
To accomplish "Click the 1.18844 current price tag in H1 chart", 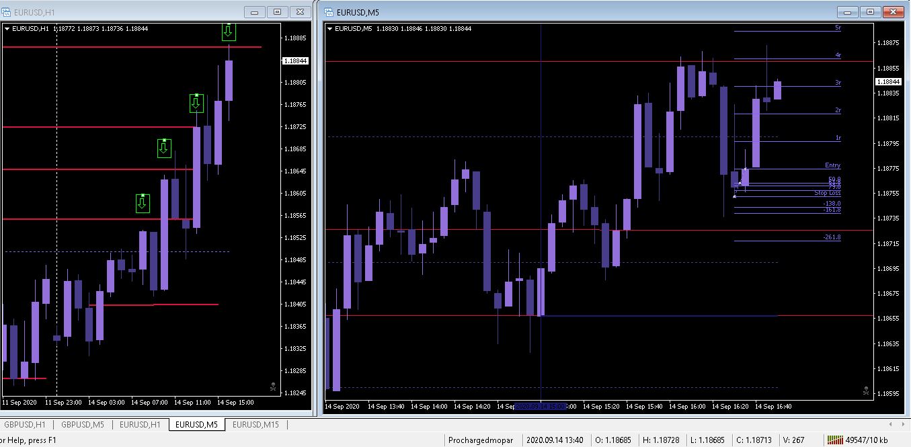I will 296,60.
